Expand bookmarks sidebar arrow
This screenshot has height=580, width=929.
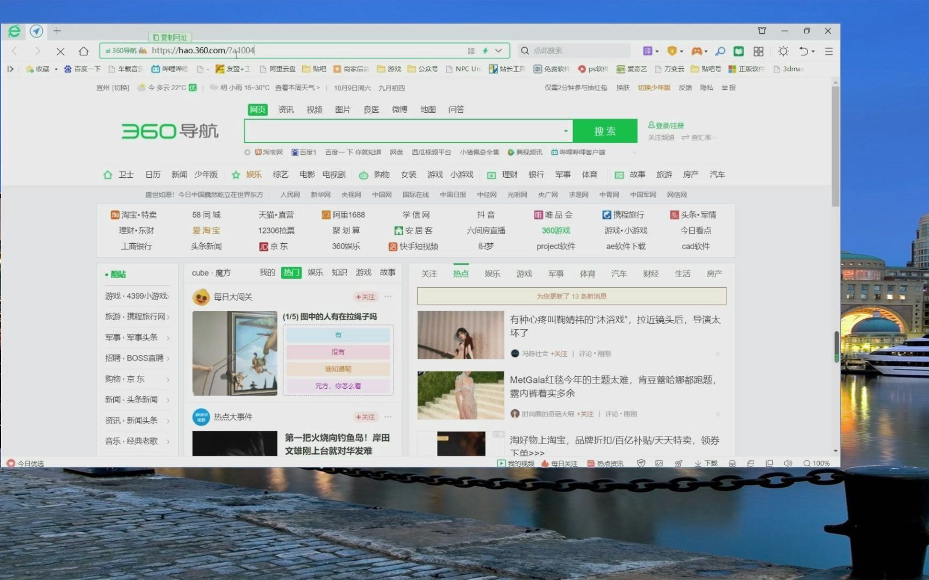tap(10, 69)
